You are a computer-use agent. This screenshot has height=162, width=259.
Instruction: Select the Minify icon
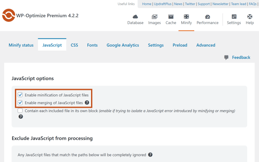(186, 17)
